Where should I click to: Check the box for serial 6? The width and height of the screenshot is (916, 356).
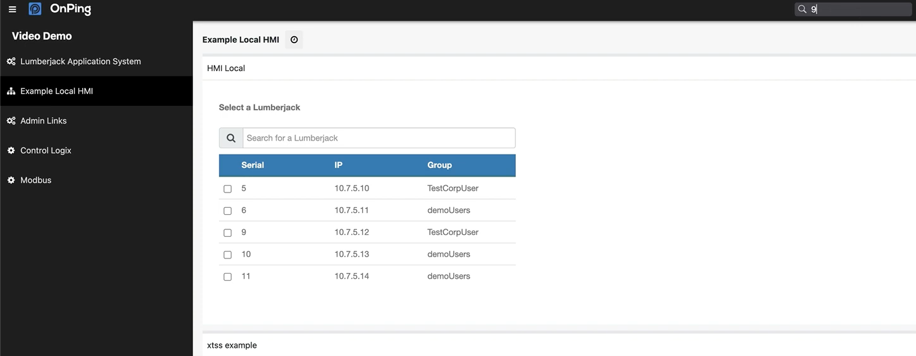click(228, 211)
